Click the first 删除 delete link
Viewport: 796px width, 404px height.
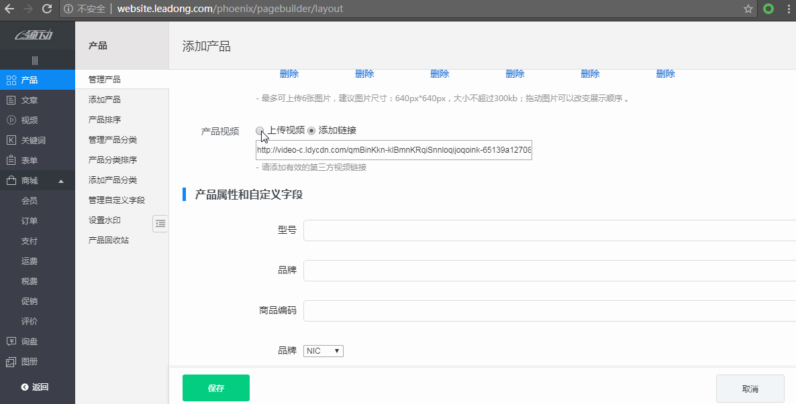click(x=289, y=74)
